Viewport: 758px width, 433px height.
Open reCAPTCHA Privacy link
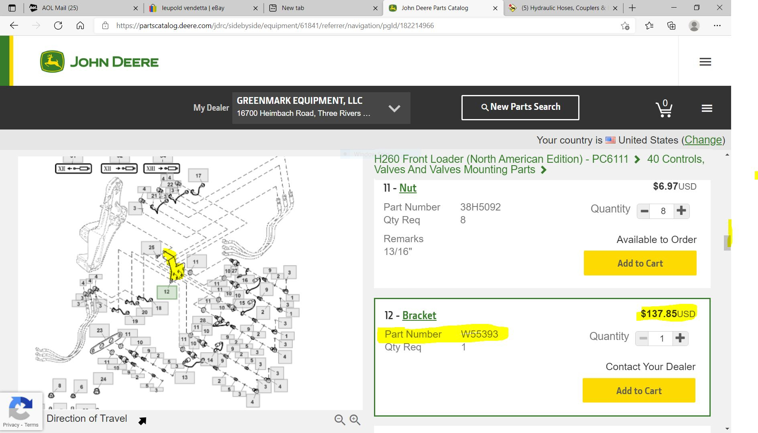(x=11, y=425)
